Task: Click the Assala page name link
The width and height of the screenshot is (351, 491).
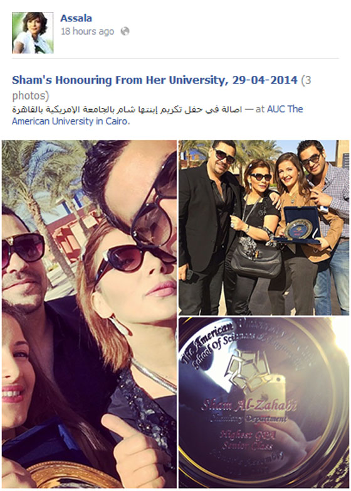Action: (76, 18)
